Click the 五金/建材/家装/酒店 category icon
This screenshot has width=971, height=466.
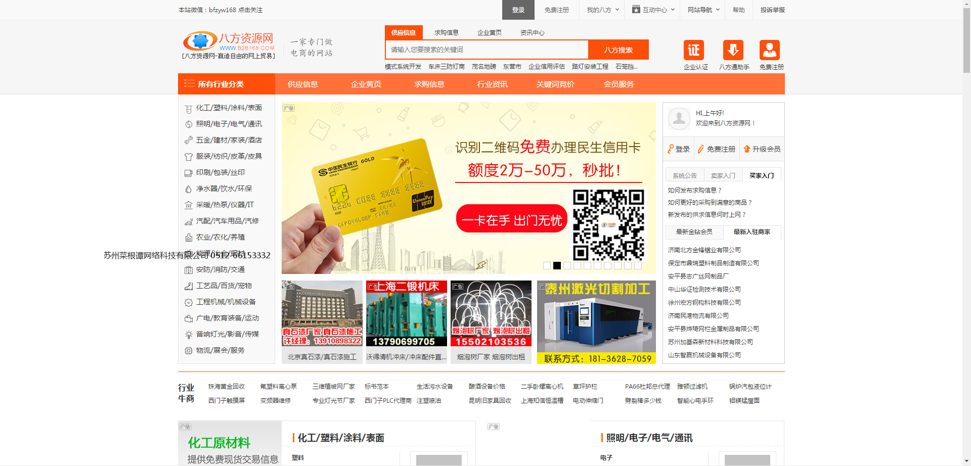pos(189,141)
